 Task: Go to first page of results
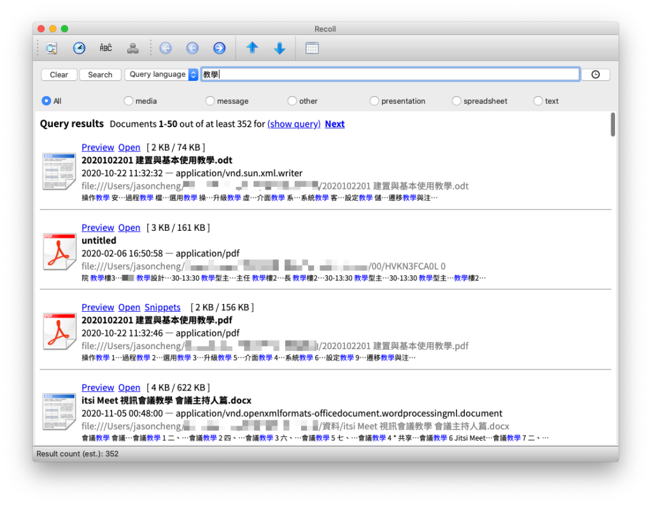[x=166, y=48]
